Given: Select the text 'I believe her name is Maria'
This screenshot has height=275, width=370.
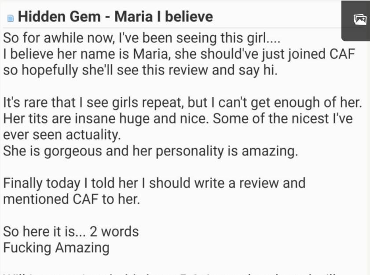Looking at the screenshot, I should tap(86, 54).
